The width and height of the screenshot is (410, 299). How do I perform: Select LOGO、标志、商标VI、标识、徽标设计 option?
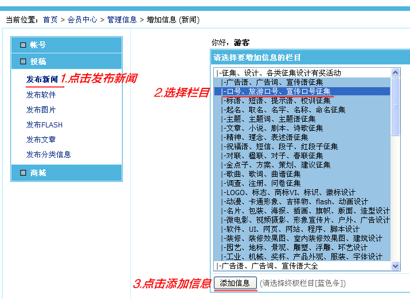point(302,192)
